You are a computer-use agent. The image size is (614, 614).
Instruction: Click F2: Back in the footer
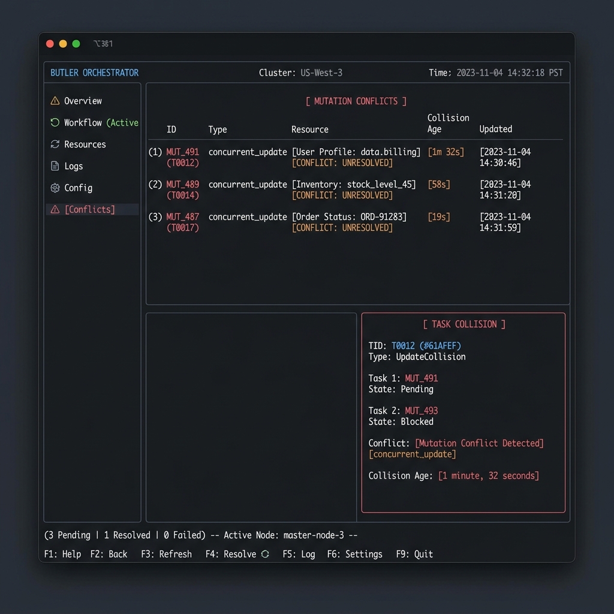109,554
